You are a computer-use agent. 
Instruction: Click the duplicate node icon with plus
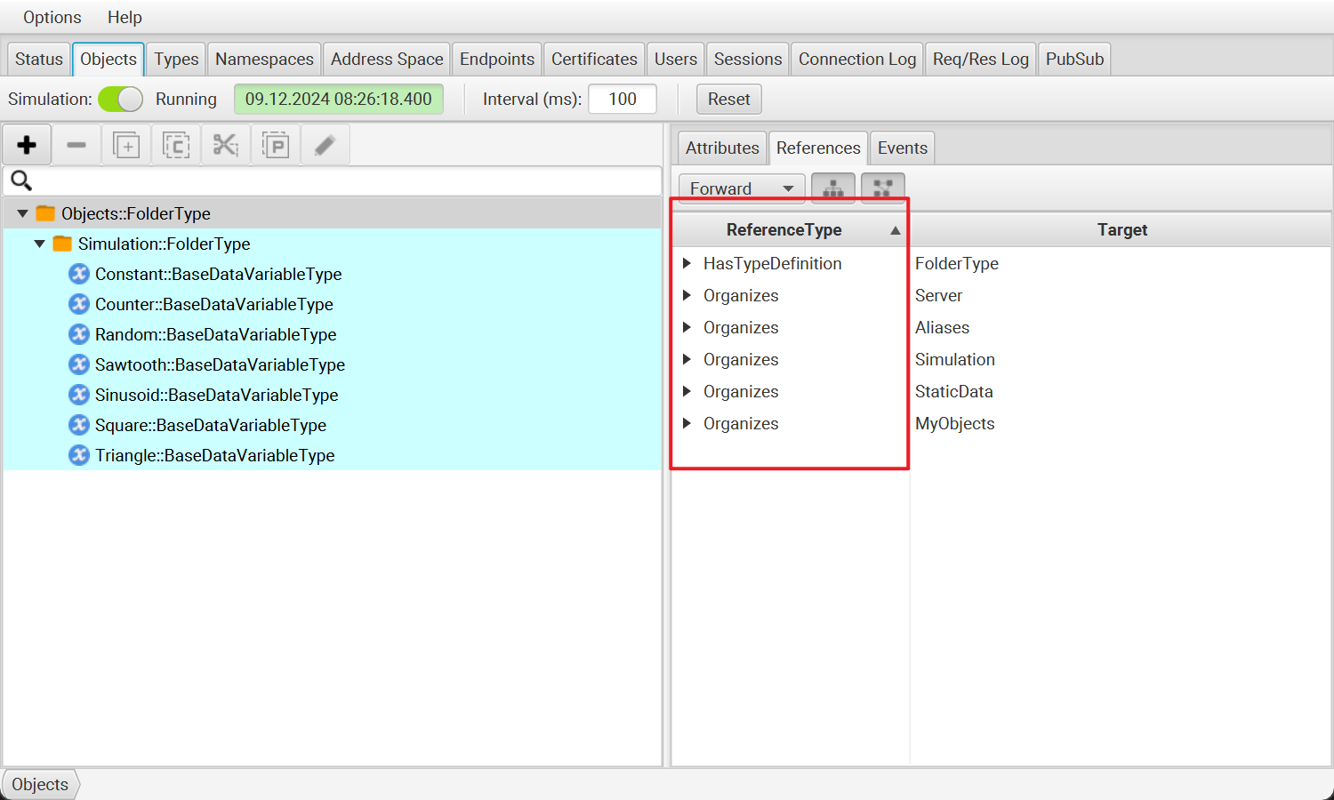point(126,145)
